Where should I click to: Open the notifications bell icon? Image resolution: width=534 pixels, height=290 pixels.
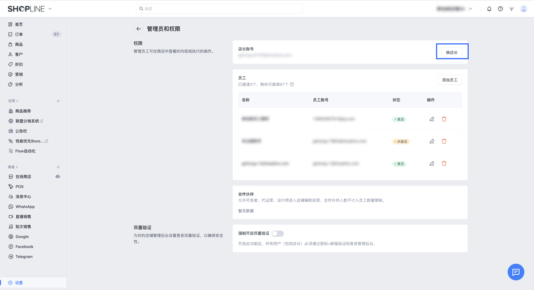pyautogui.click(x=489, y=9)
